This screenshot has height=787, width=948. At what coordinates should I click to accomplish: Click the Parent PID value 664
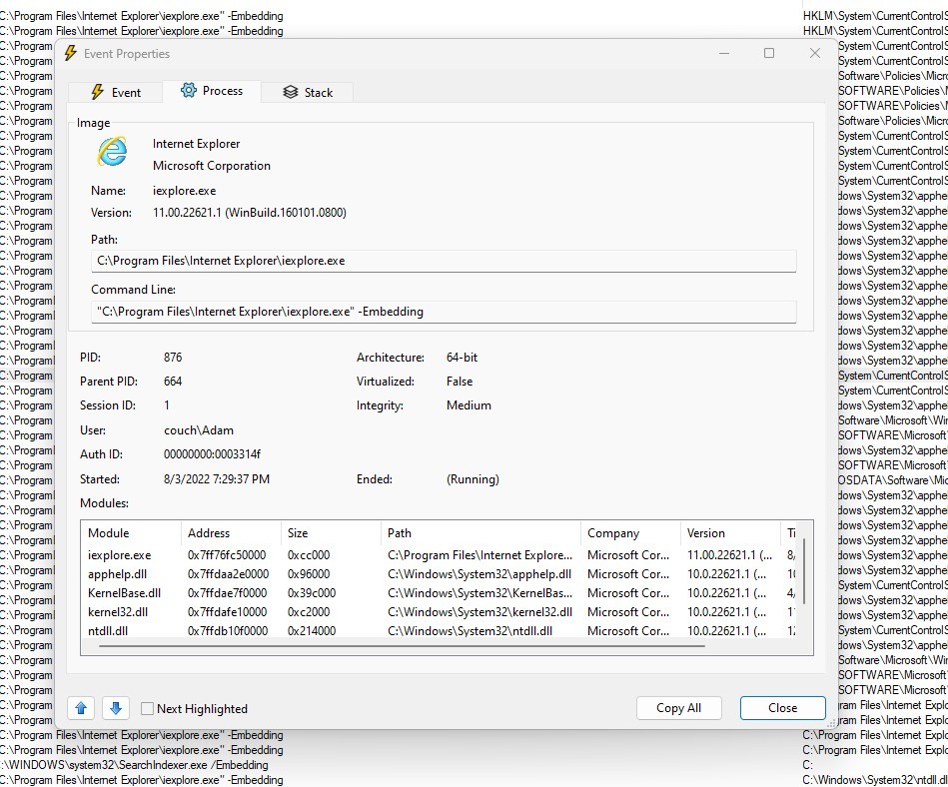(x=173, y=382)
